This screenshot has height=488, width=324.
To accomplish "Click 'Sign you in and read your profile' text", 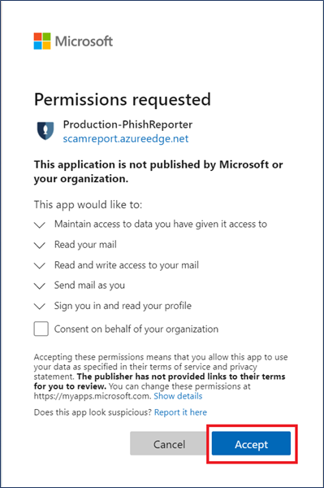I will (123, 306).
